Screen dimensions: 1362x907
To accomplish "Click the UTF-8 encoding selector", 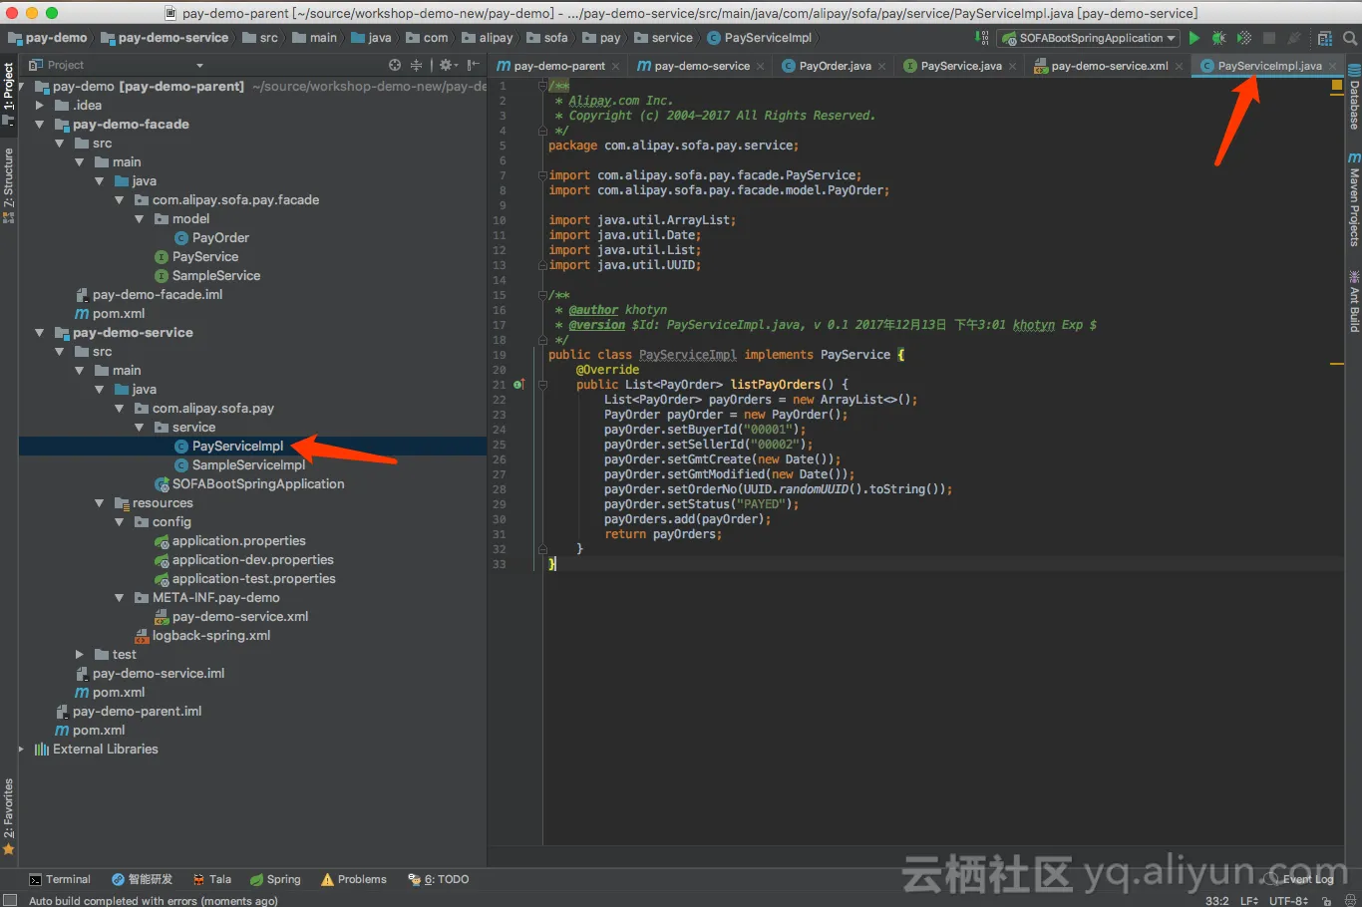I will 1288,900.
